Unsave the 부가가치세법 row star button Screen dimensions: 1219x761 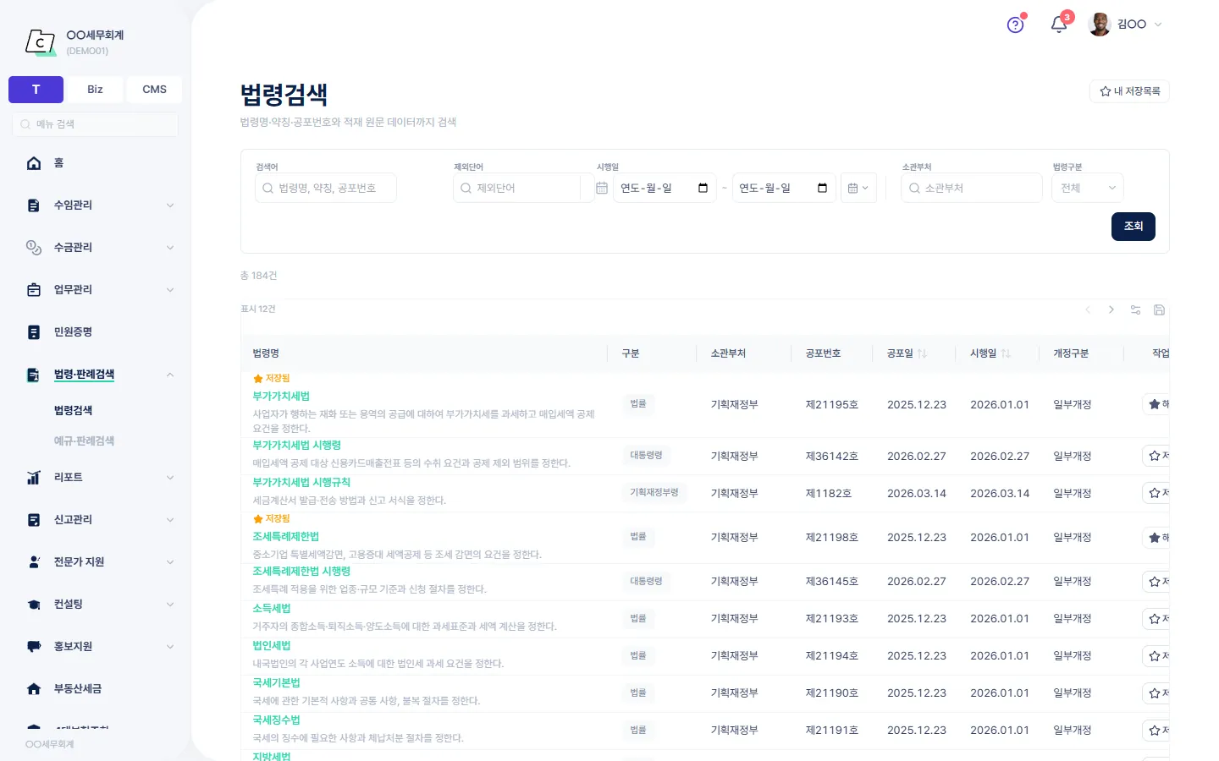point(1156,404)
